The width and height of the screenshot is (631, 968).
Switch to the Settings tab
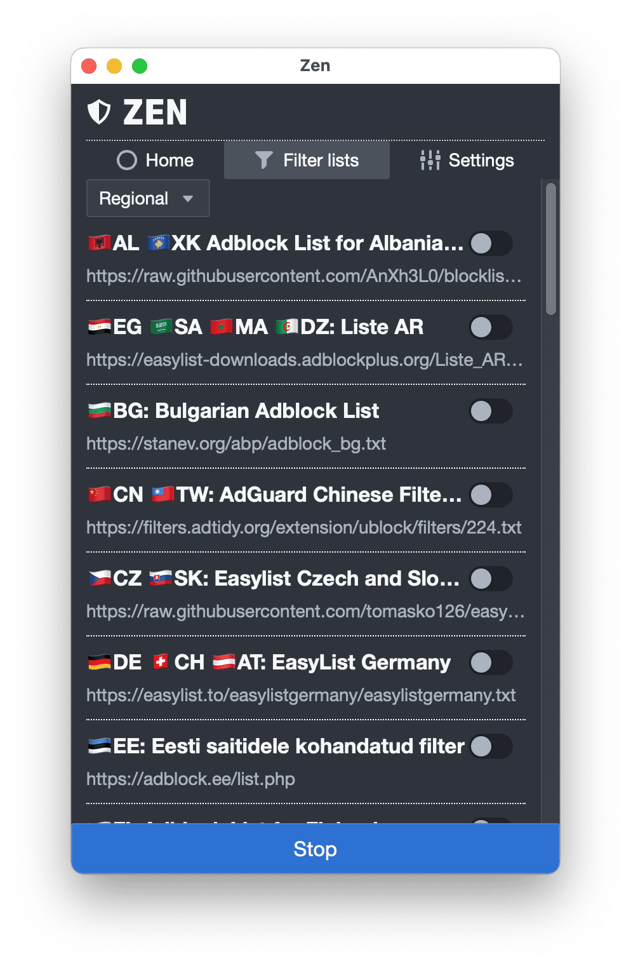click(467, 160)
